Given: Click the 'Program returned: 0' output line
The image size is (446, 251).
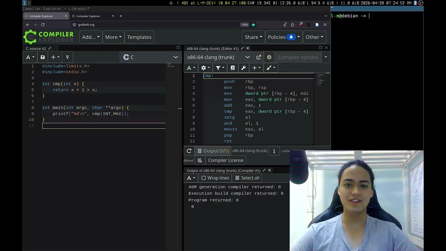Looking at the screenshot, I should coord(214,200).
